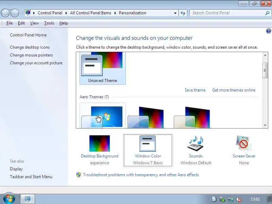Click the Save theme link

coord(195,90)
